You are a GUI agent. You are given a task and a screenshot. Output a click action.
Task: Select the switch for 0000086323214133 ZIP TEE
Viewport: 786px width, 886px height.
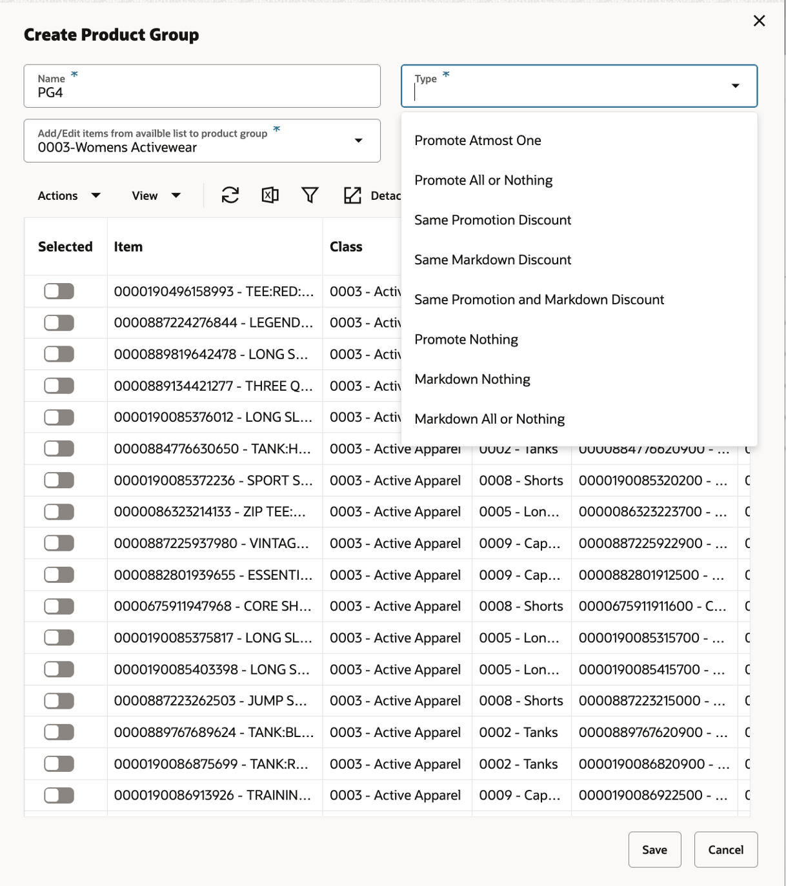coord(59,512)
